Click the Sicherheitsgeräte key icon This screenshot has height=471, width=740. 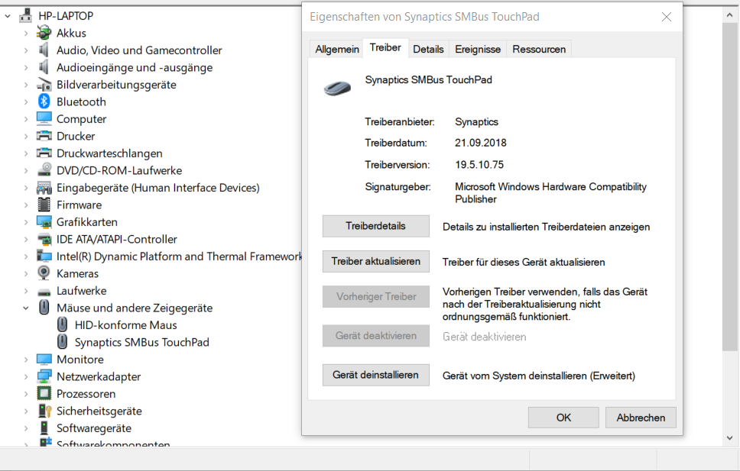pyautogui.click(x=44, y=411)
